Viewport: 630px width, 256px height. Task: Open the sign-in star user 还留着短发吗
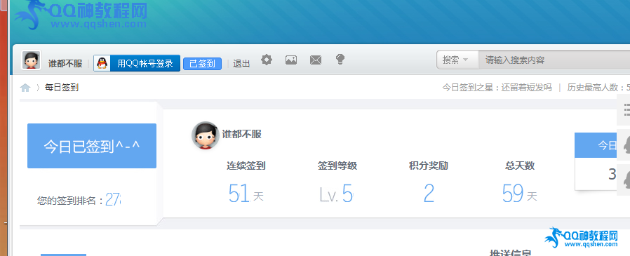coord(526,88)
